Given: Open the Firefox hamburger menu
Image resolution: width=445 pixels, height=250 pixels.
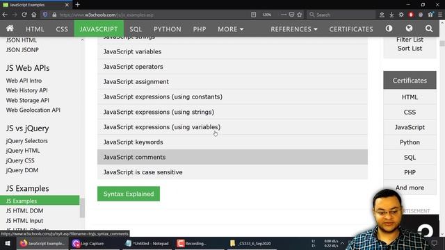Looking at the screenshot, I should coord(440,15).
